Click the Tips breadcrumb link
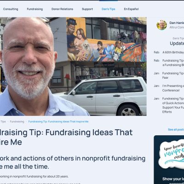Screen dimensions: 184x184 pyautogui.click(x=3, y=121)
